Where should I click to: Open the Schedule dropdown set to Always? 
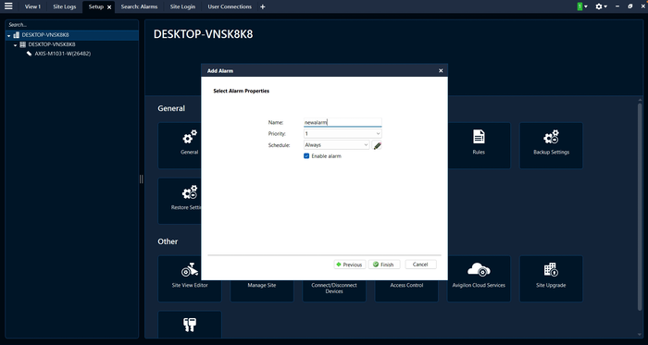tap(336, 145)
